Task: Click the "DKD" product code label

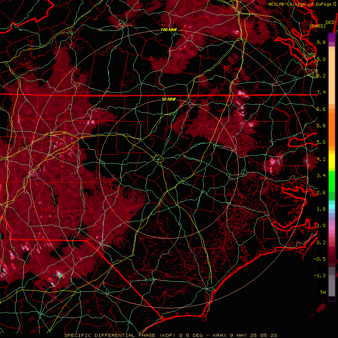Action: coord(330,23)
